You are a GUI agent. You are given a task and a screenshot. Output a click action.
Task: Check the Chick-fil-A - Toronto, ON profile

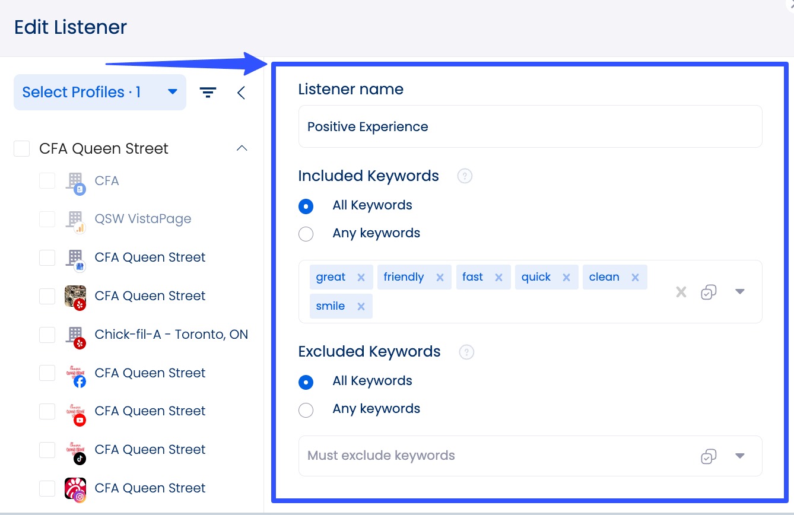coord(47,335)
